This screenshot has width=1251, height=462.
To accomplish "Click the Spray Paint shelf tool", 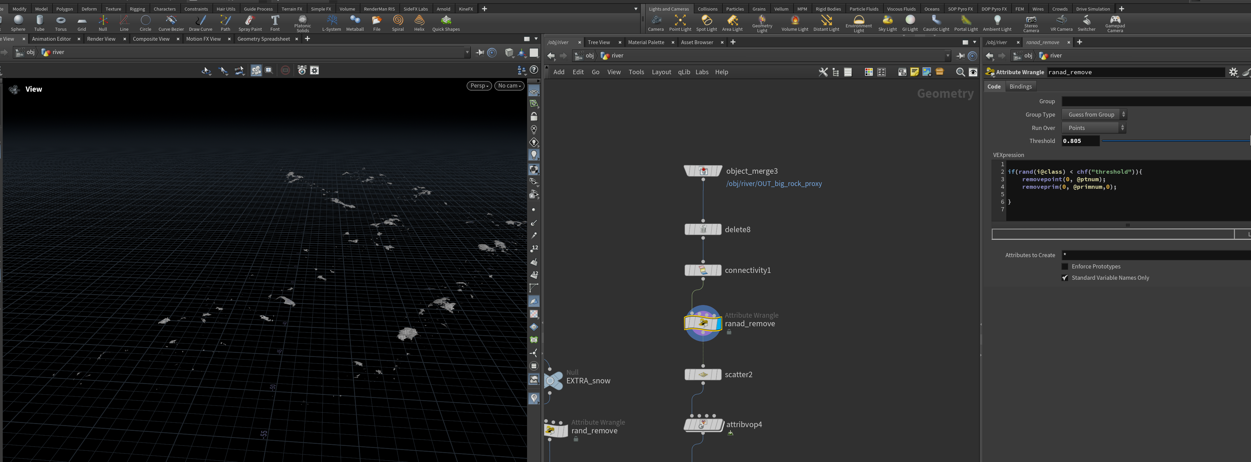I will [250, 23].
